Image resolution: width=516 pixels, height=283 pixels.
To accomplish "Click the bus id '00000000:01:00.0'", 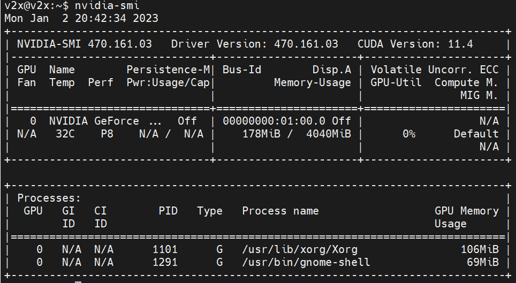I will point(274,121).
